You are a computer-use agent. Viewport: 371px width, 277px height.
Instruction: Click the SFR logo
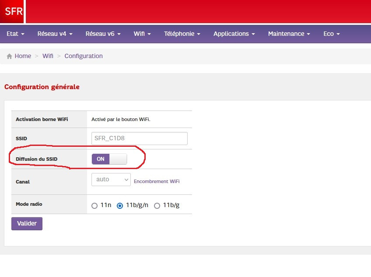click(12, 11)
